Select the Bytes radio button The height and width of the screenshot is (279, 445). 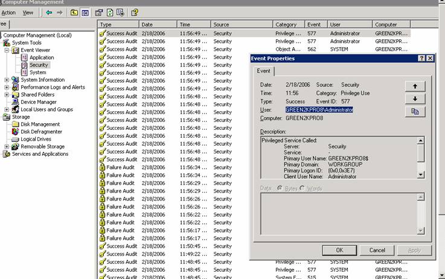tap(280, 188)
